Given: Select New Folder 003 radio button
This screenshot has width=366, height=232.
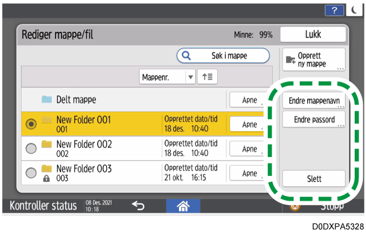Looking at the screenshot, I should pos(32,173).
